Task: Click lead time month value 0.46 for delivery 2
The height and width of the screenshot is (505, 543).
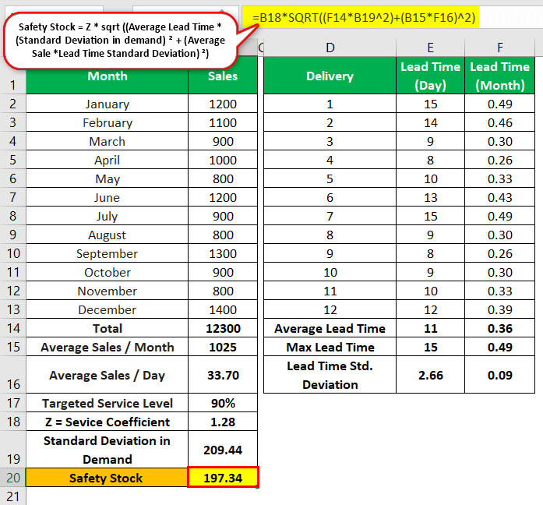Action: point(499,122)
